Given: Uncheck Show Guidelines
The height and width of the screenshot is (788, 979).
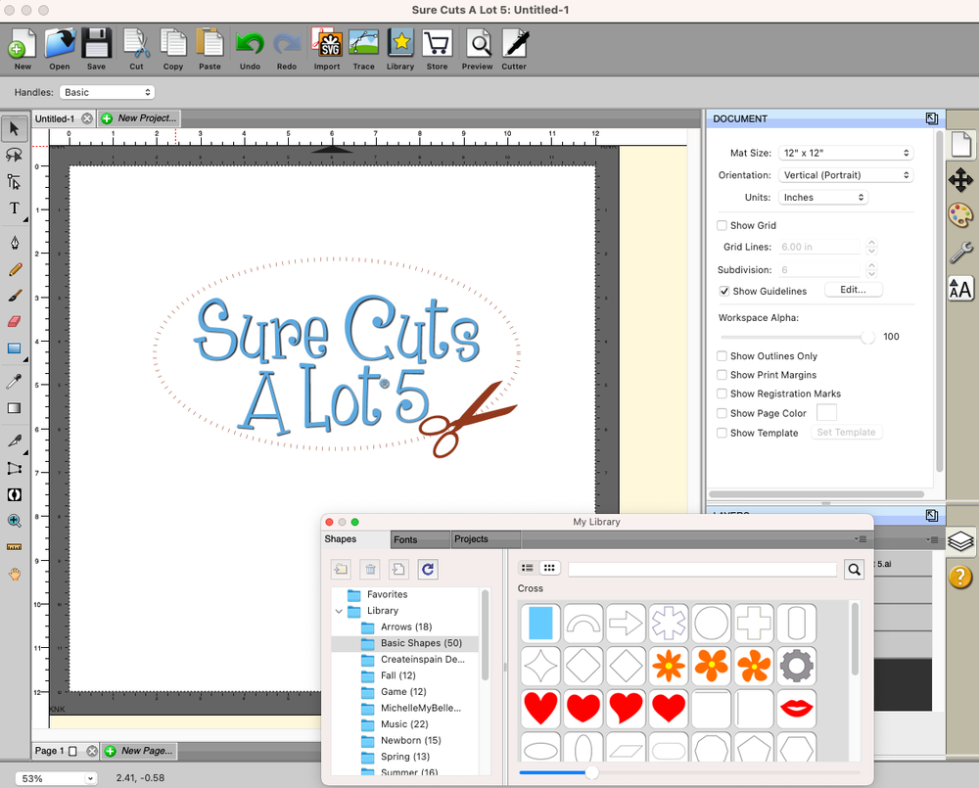Looking at the screenshot, I should click(724, 289).
